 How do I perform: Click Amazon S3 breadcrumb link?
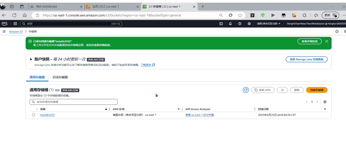tap(16, 32)
